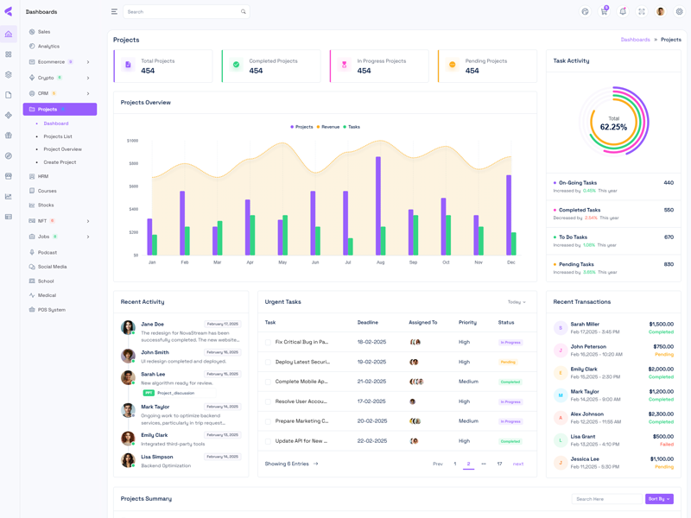Go to Create Project submenu item
Screen dimensions: 691x518
60,162
